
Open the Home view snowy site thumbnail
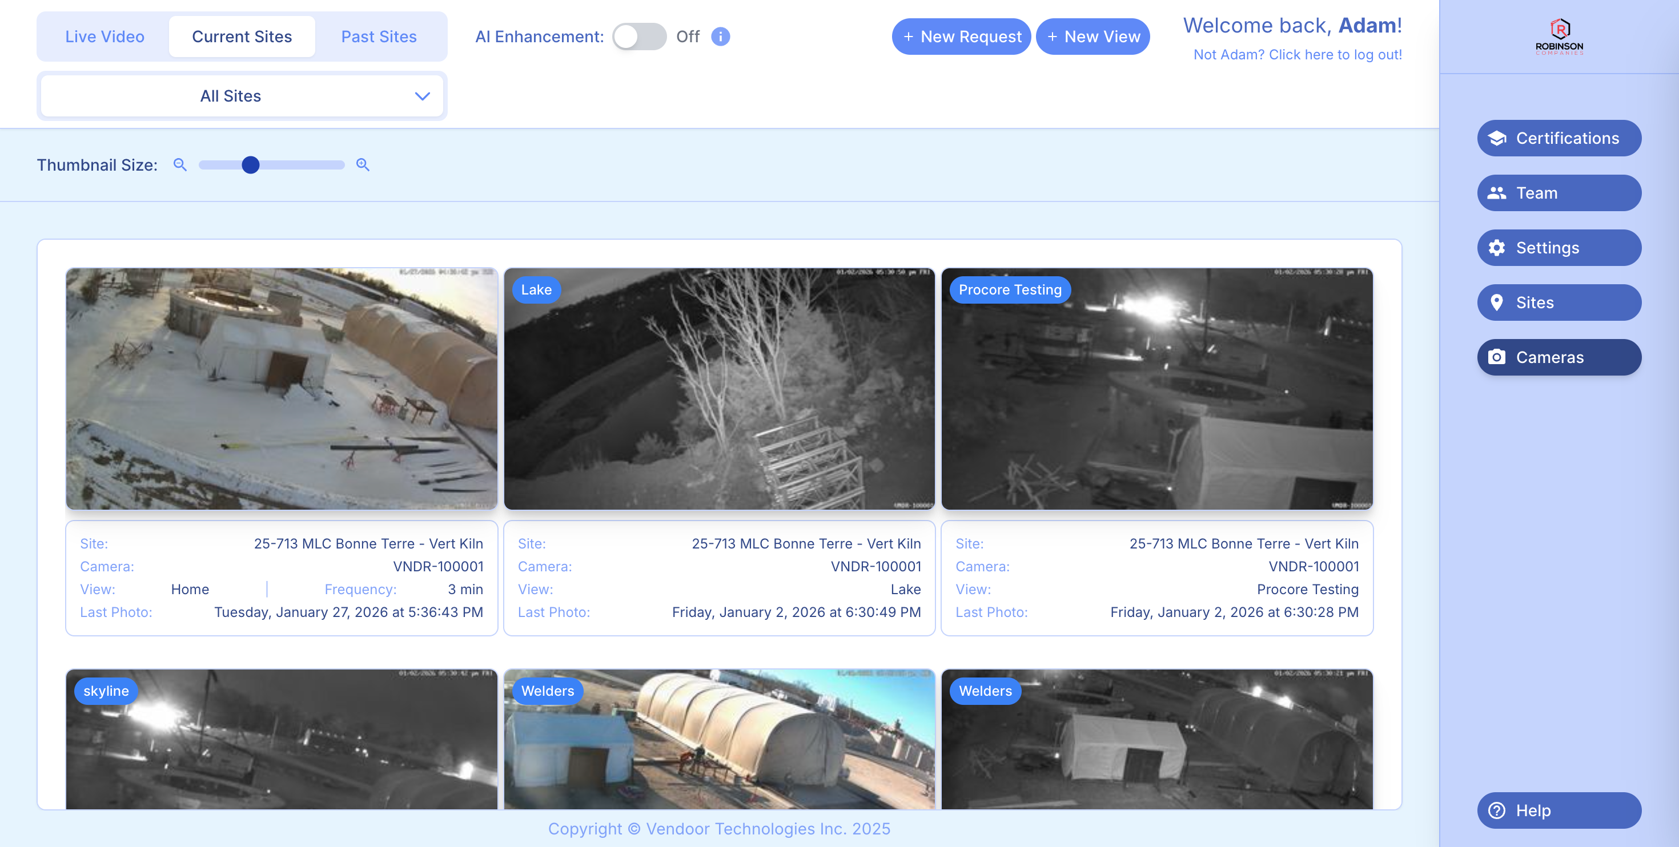pos(282,389)
